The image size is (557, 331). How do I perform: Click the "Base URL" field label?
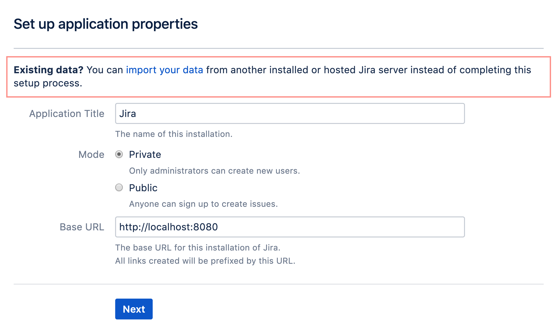(x=82, y=227)
